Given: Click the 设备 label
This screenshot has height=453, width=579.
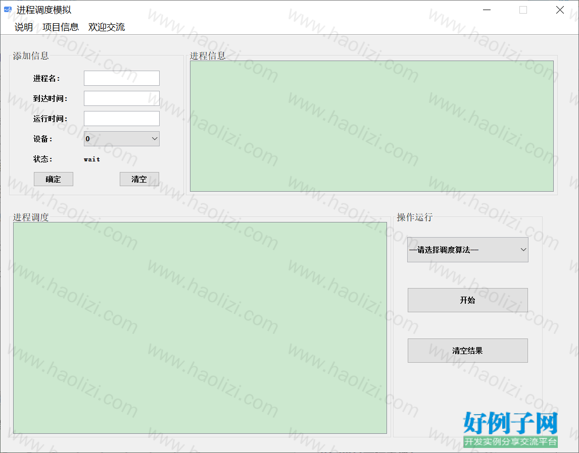Looking at the screenshot, I should (43, 139).
